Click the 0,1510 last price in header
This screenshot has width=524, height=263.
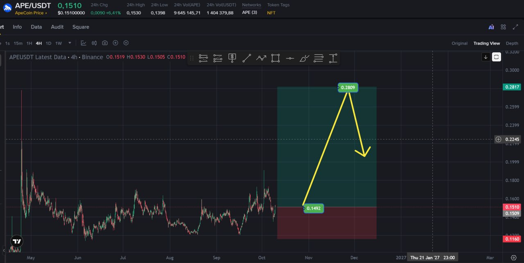(x=70, y=6)
